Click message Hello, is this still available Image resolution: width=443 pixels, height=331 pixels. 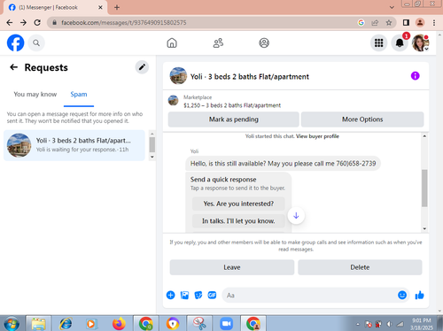click(x=283, y=164)
